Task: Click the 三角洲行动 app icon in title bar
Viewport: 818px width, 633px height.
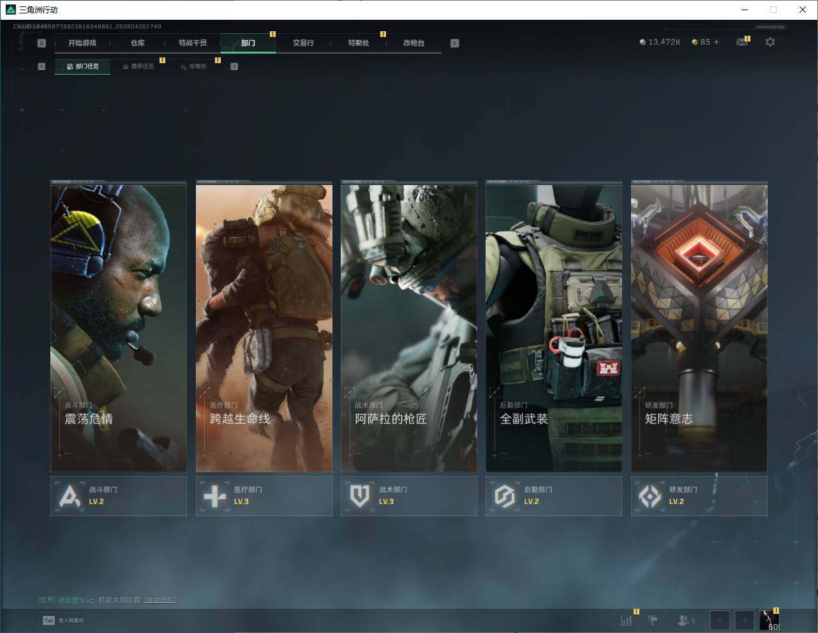Action: (10, 10)
